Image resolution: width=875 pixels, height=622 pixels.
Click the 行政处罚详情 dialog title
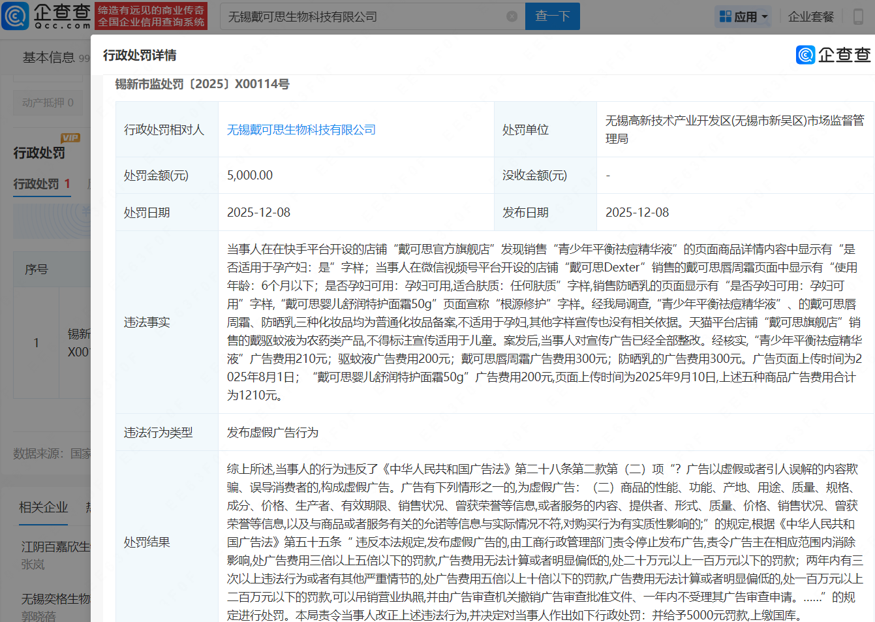[x=140, y=55]
